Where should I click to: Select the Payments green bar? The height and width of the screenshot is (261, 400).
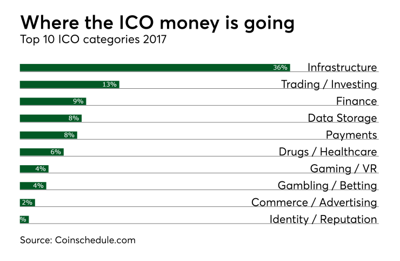[x=49, y=135]
